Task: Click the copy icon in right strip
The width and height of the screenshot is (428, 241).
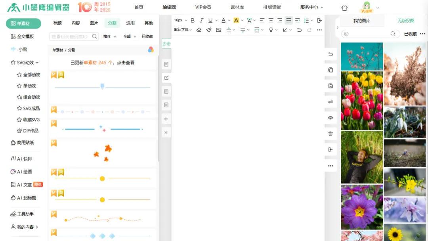Action: [330, 70]
